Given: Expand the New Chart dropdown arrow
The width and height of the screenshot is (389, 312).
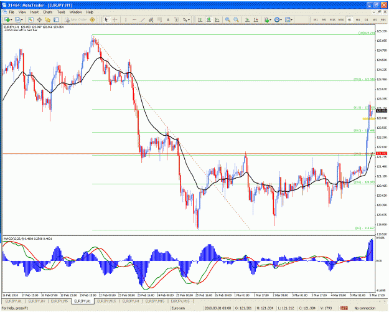Looking at the screenshot, I should tap(11, 20).
